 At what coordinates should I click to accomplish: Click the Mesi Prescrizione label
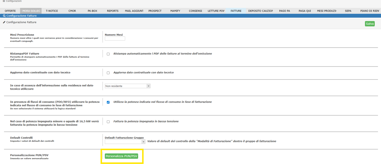(22, 35)
